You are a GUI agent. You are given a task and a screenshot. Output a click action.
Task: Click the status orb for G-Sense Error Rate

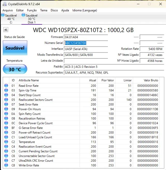(6, 128)
